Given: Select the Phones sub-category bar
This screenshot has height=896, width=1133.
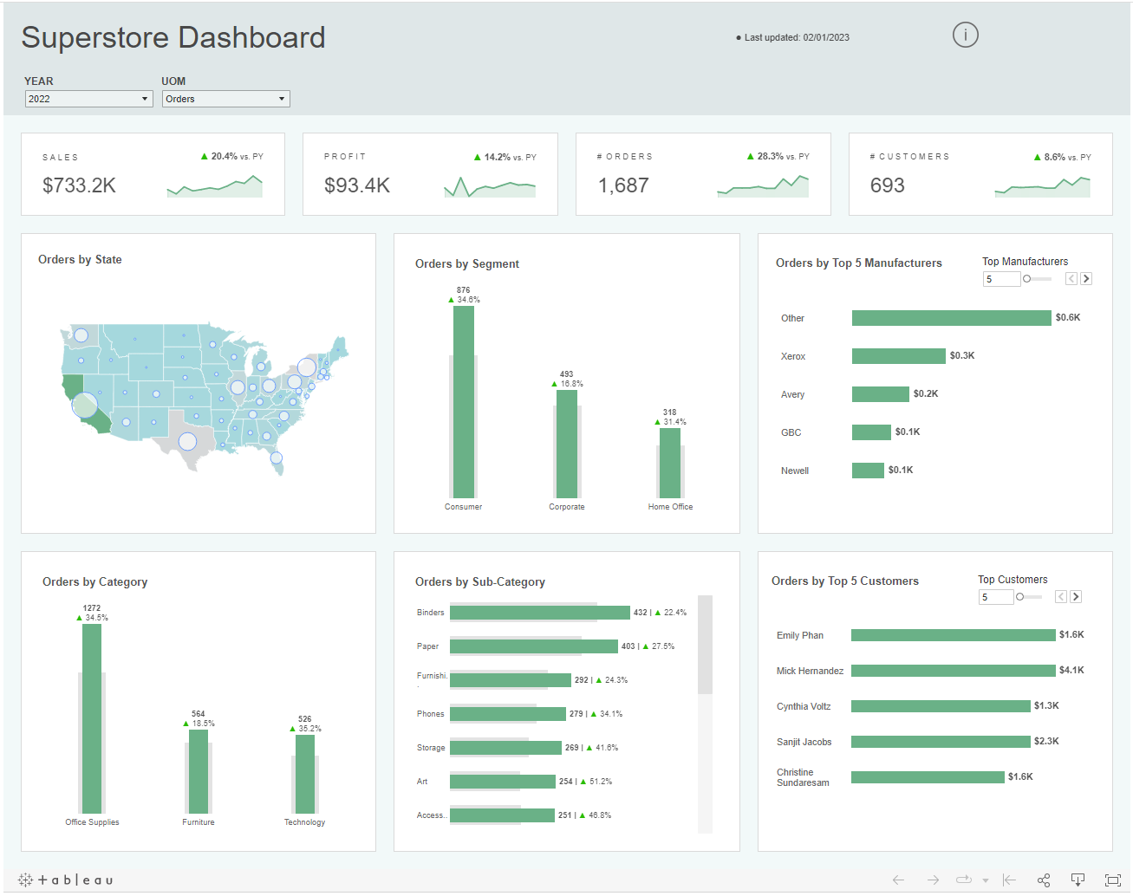Looking at the screenshot, I should pos(508,714).
